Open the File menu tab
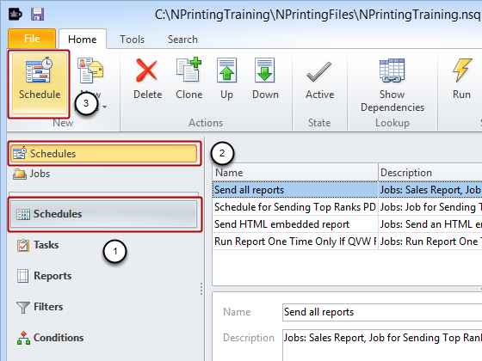 click(32, 39)
